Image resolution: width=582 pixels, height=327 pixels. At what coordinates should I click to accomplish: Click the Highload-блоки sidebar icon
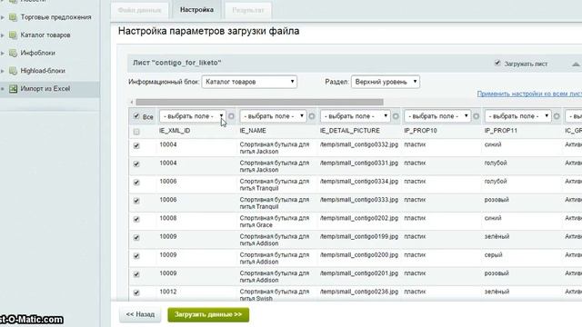pos(13,71)
